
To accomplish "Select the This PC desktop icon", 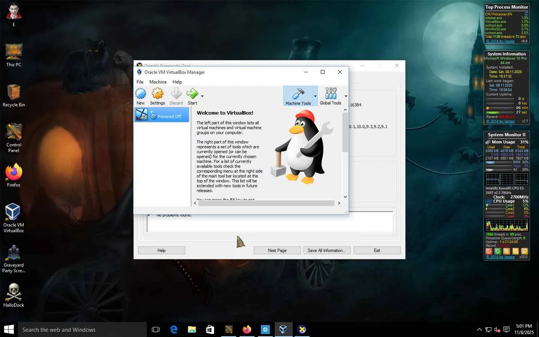I will tap(14, 55).
